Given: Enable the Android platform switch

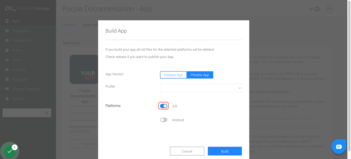Looking at the screenshot, I should (164, 120).
